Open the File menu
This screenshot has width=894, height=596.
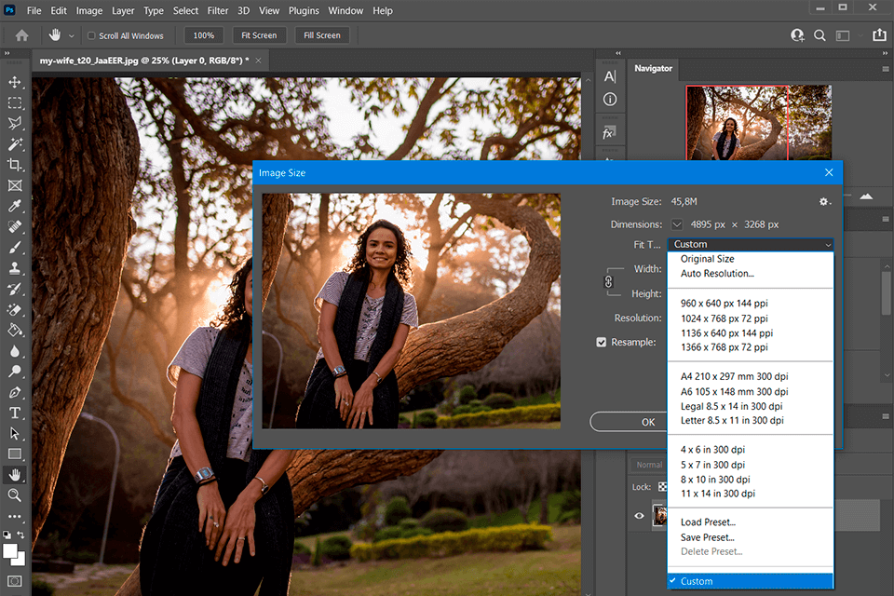point(34,10)
